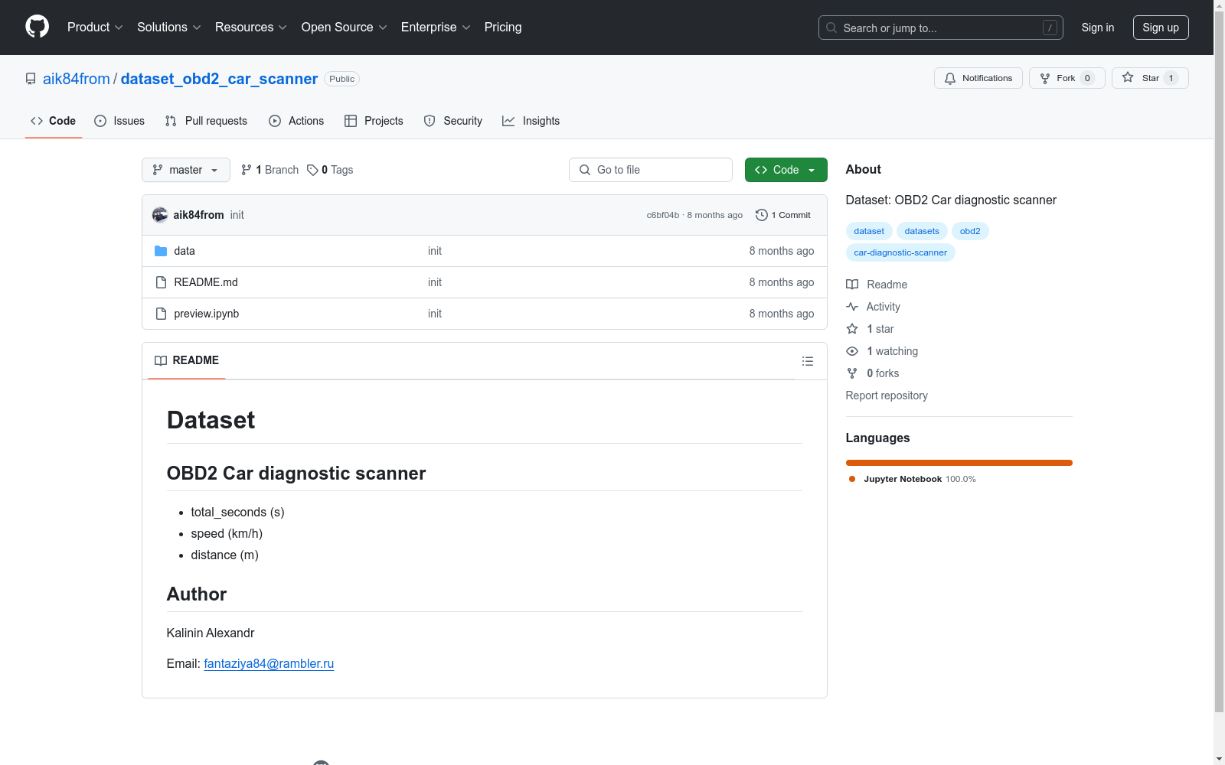Click the fork icon in Fork button

click(1045, 78)
